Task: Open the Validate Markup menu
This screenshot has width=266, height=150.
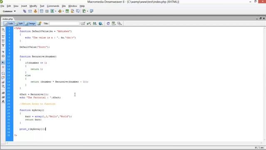Action: click(89, 24)
